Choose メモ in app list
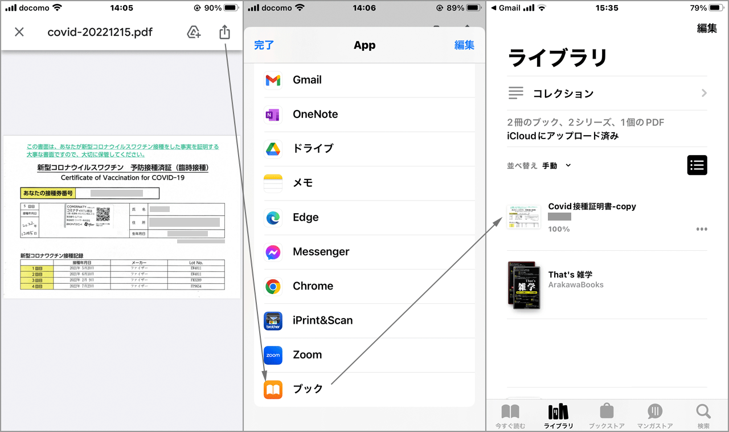 [303, 183]
